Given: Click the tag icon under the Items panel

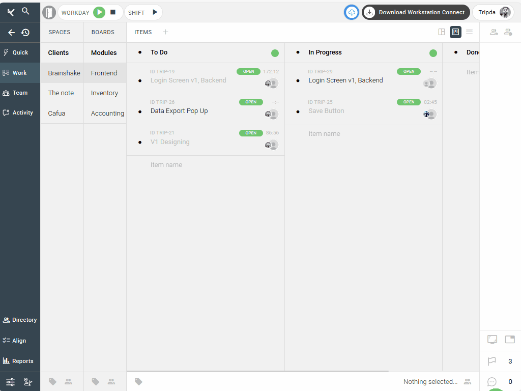Looking at the screenshot, I should pyautogui.click(x=138, y=381).
